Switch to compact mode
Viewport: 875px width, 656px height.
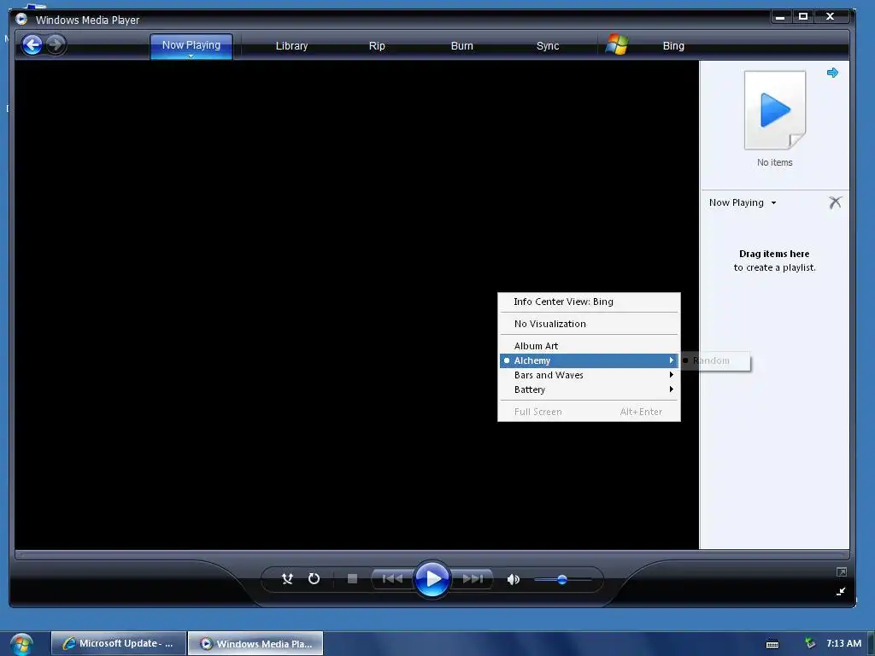[841, 591]
